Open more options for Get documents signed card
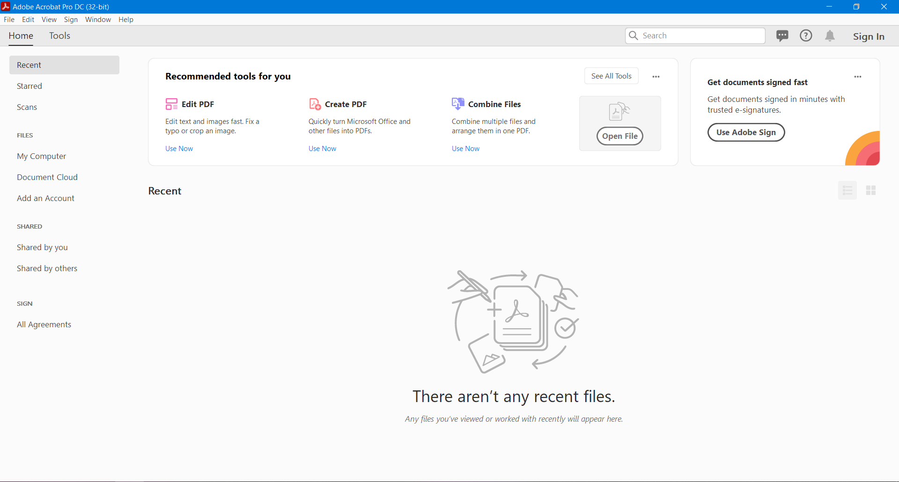The image size is (899, 482). pos(858,77)
